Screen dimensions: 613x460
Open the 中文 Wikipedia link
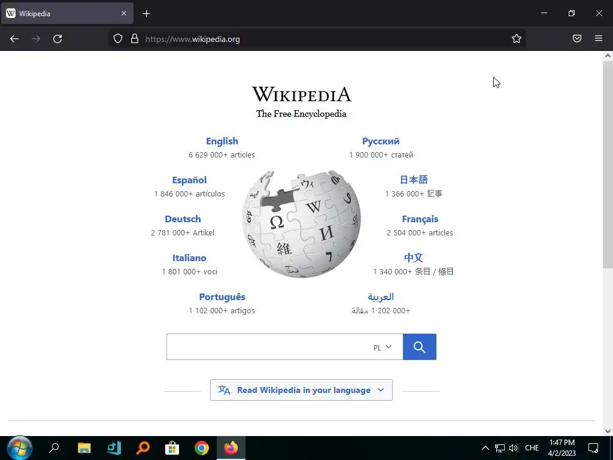click(414, 258)
